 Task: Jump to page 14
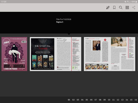127,100
